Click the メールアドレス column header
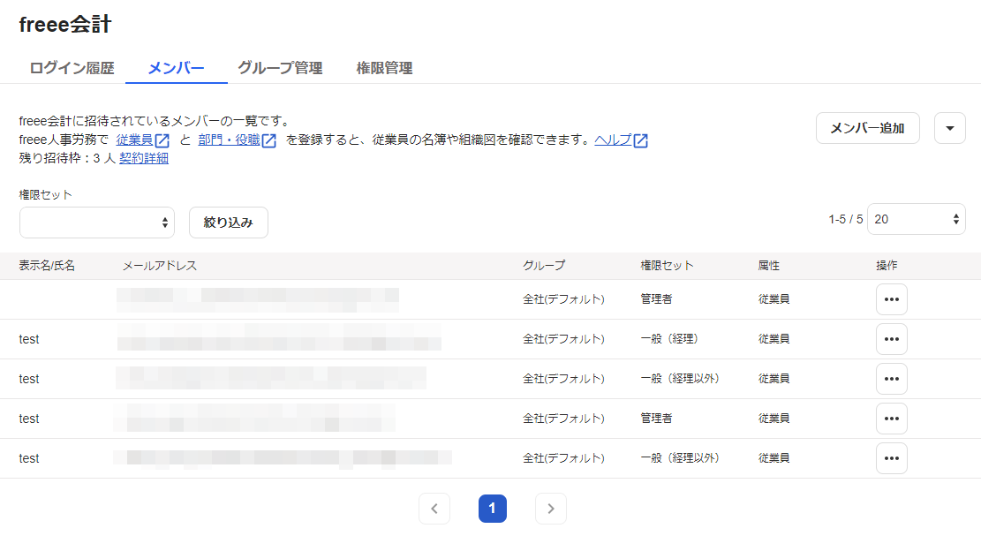 coord(160,266)
